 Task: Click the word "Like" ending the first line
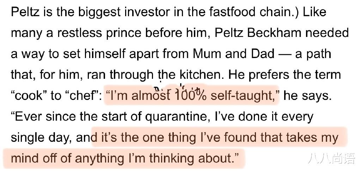pos(315,12)
